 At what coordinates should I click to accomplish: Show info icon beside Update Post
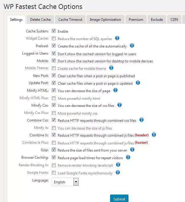pos(138,83)
